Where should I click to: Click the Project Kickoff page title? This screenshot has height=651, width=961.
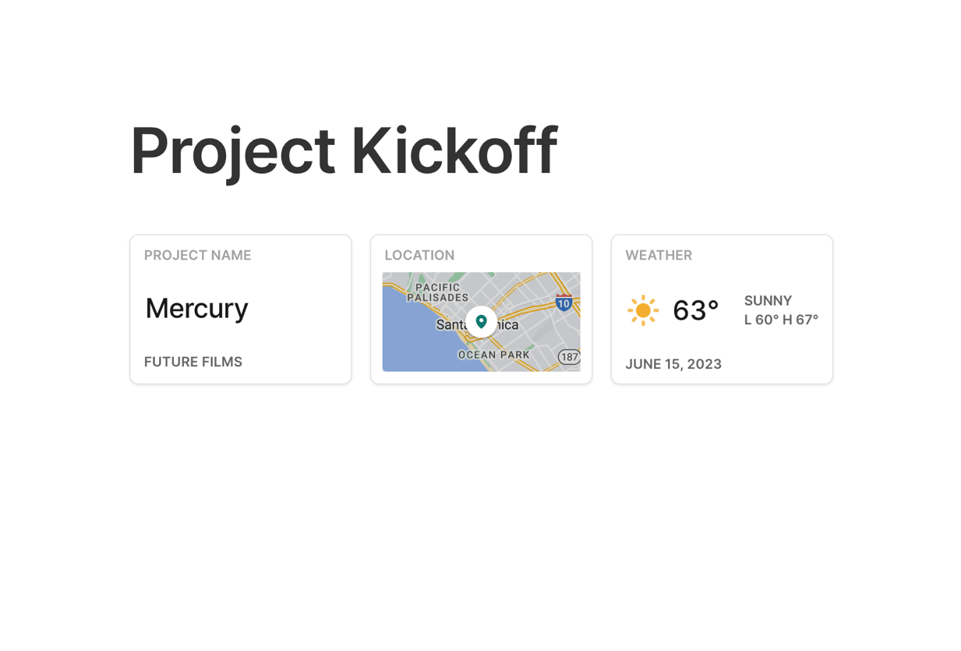pos(344,150)
